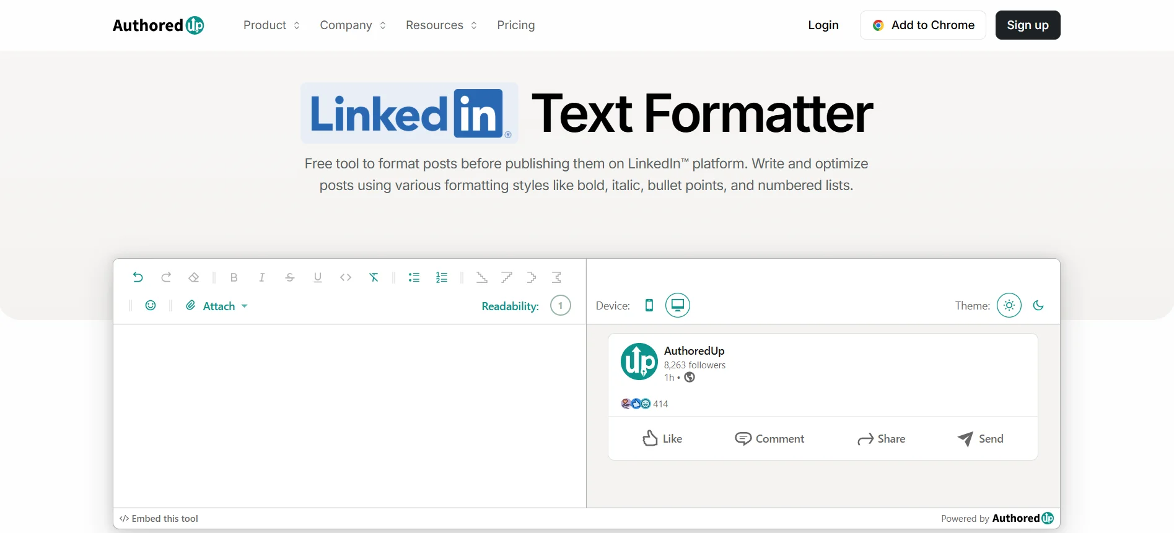The height and width of the screenshot is (533, 1174).
Task: Click the Login link
Action: click(x=823, y=25)
